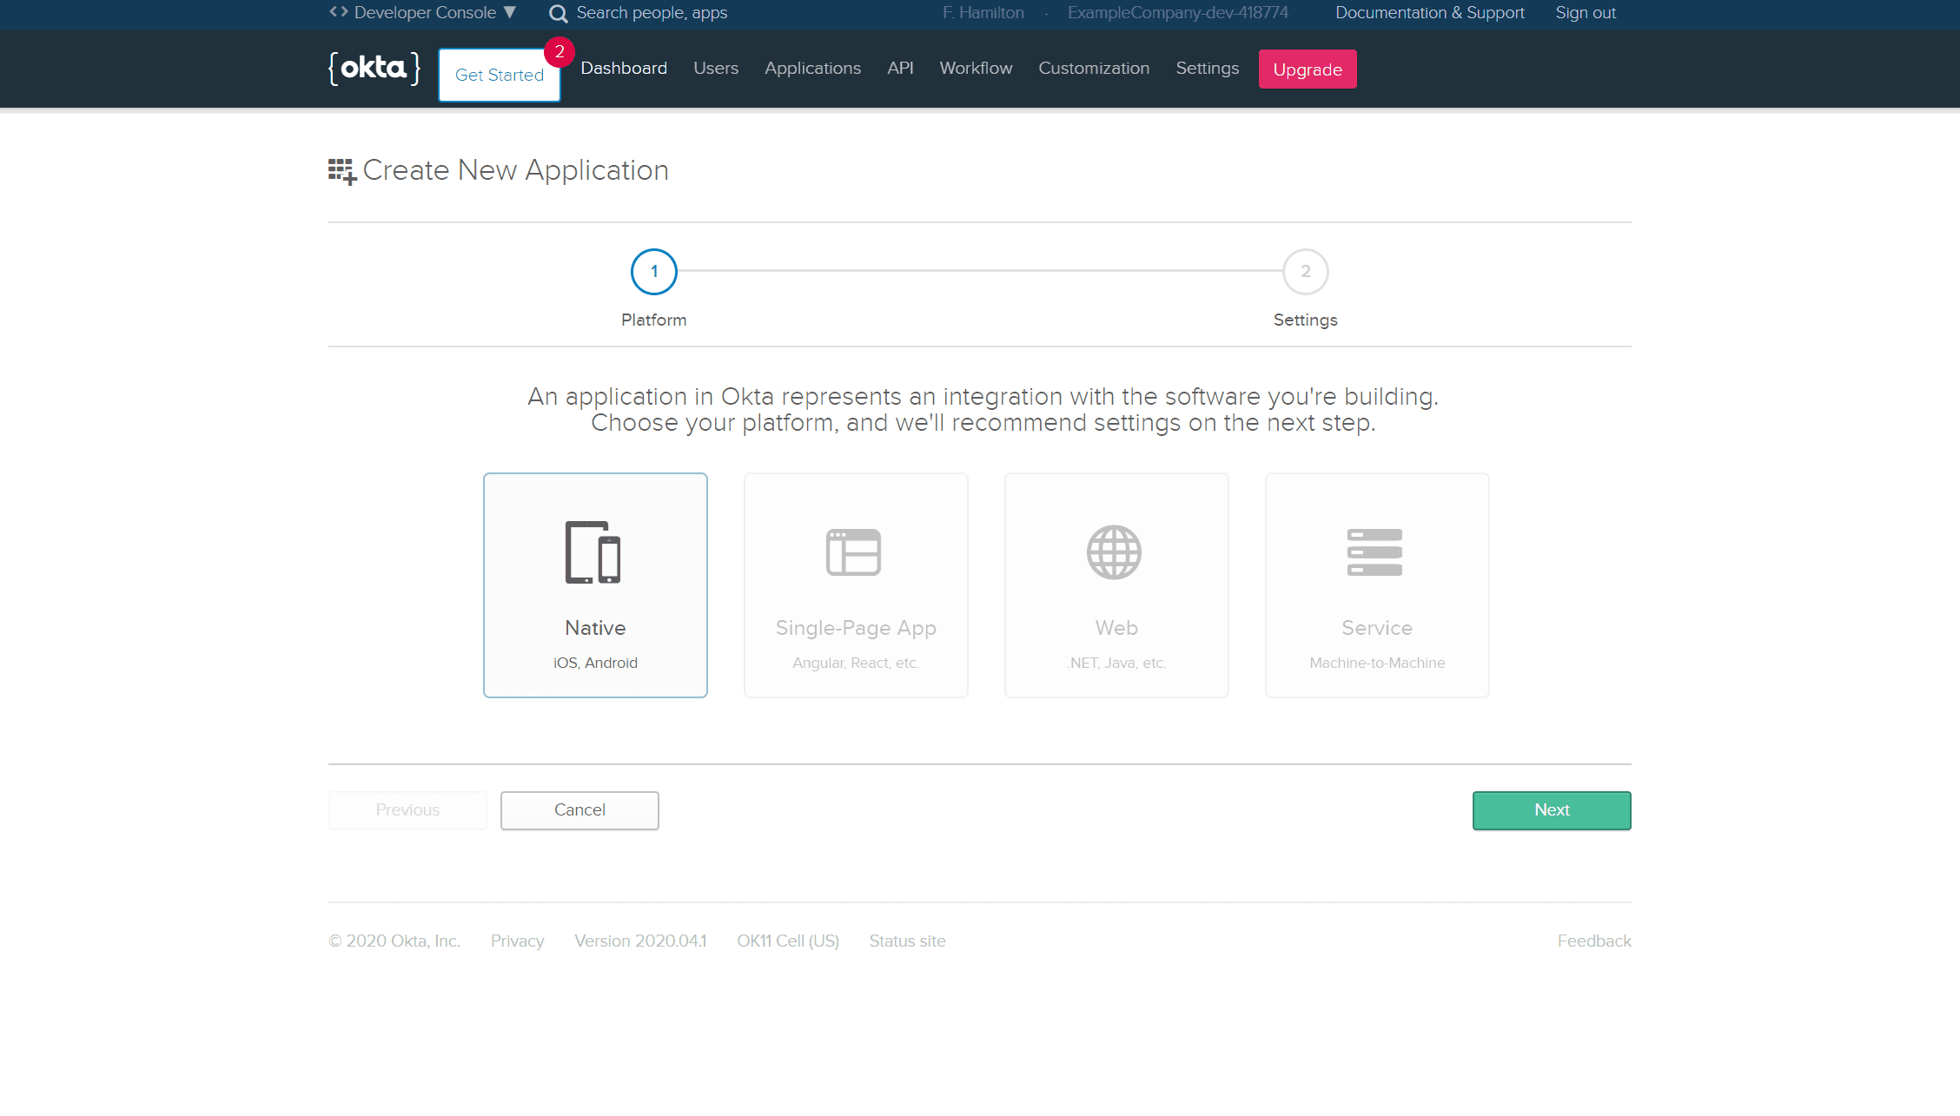Click the Cancel button
This screenshot has width=1960, height=1116.
coord(579,810)
